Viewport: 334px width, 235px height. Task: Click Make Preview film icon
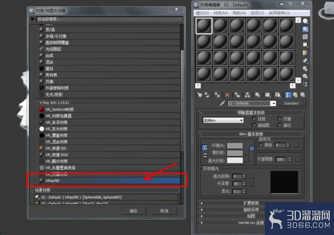click(305, 61)
